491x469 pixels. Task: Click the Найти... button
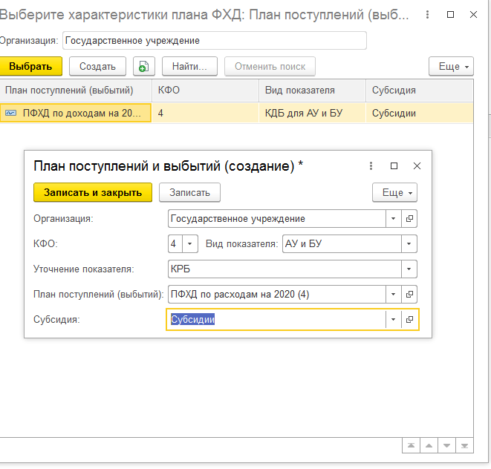[189, 66]
